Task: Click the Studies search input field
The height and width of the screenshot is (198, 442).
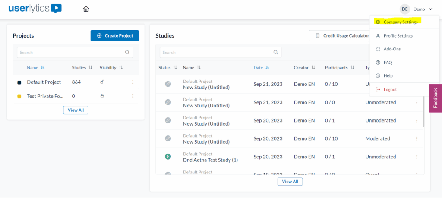Action: (x=216, y=53)
